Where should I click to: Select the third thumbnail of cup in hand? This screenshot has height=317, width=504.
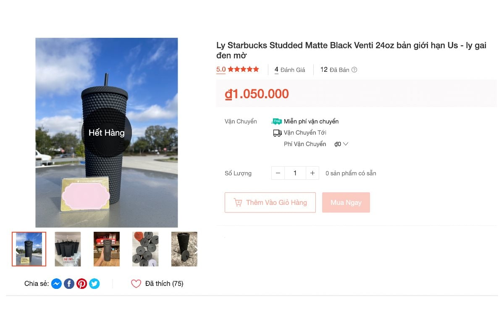coord(107,249)
